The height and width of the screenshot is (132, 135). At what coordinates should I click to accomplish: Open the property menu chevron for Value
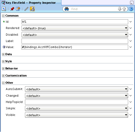click(131, 47)
